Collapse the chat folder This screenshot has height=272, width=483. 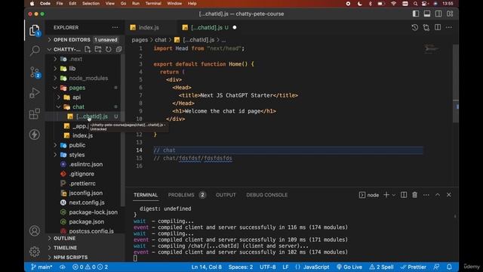coord(59,107)
